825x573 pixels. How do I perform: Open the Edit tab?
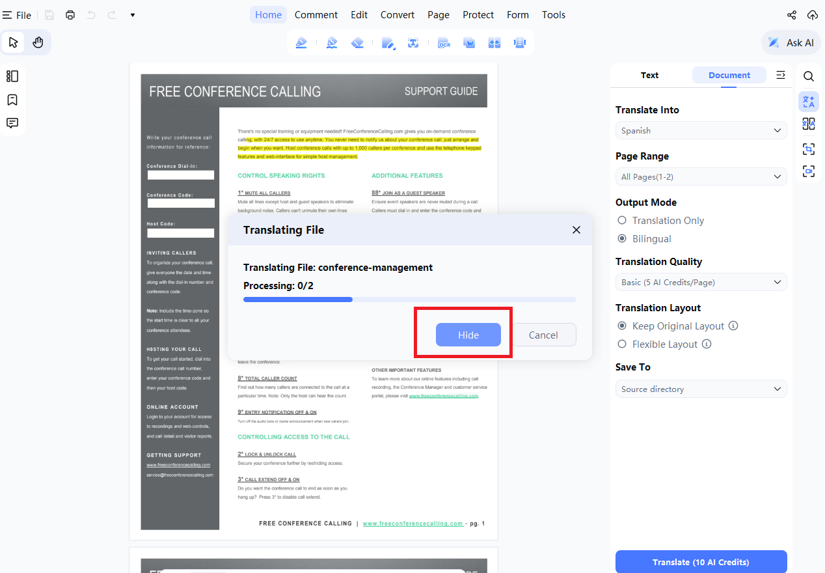tap(359, 15)
